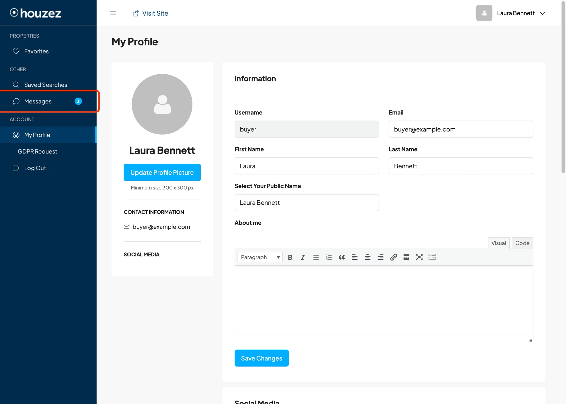566x404 pixels.
Task: Switch editor to the Visual tab
Action: click(x=499, y=243)
